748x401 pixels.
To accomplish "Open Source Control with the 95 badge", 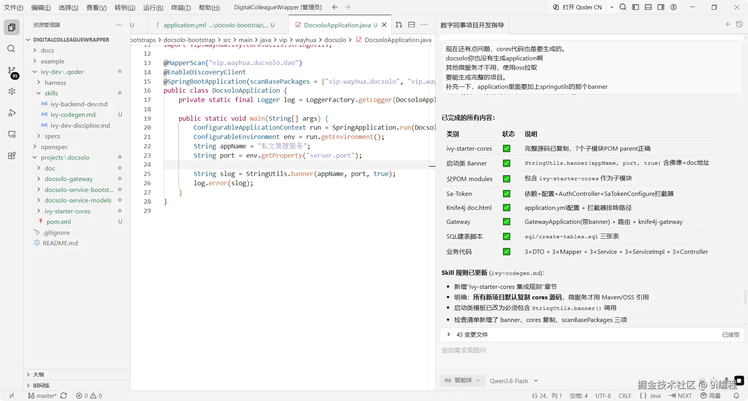I will coord(12,72).
